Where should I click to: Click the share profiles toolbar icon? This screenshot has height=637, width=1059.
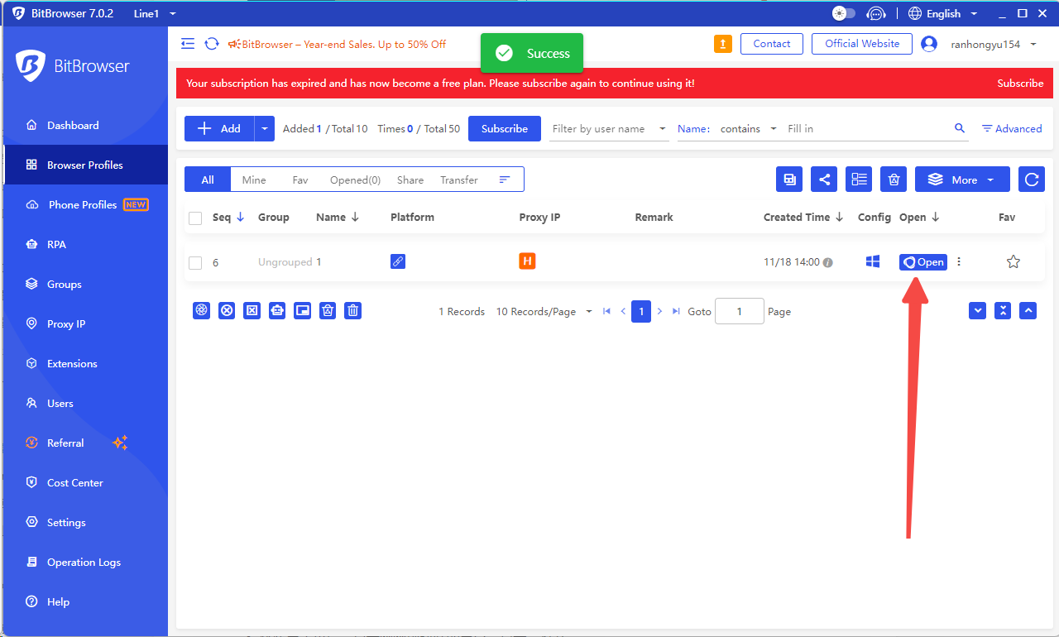(824, 180)
